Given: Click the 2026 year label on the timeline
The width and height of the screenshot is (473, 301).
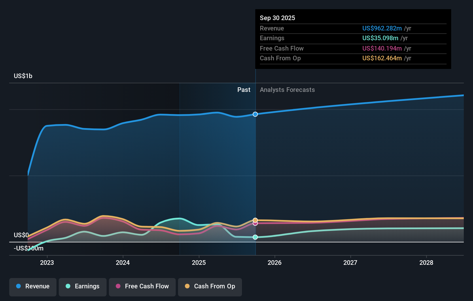Looking at the screenshot, I should click(275, 263).
